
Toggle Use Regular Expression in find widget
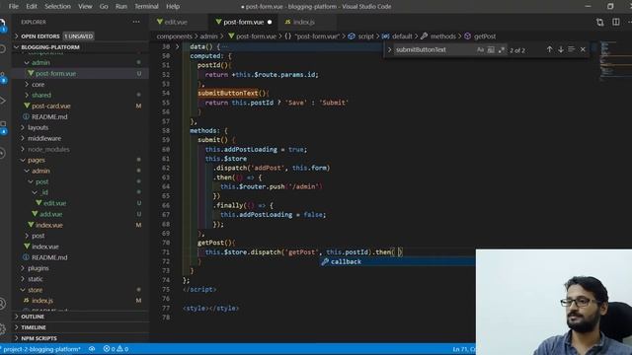[502, 50]
